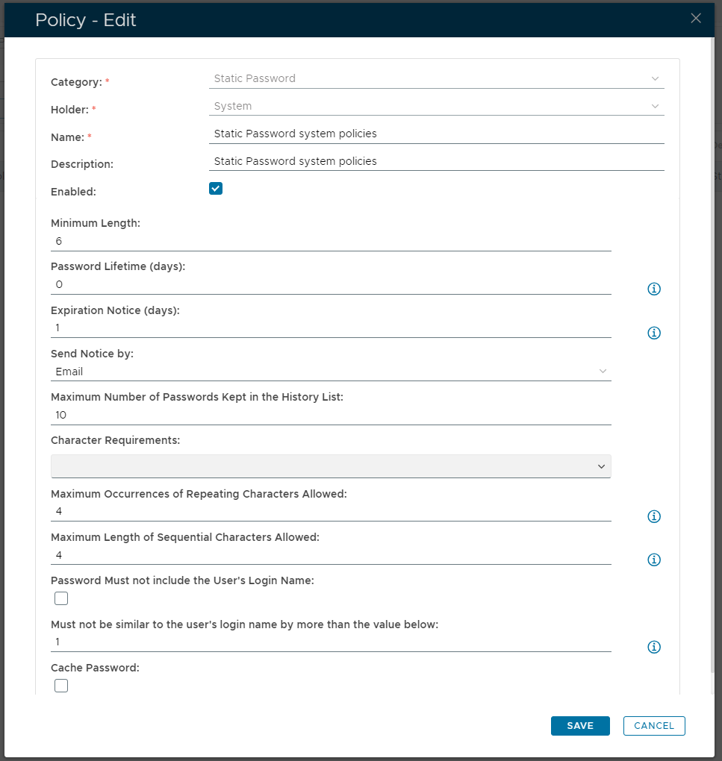722x761 pixels.
Task: Close the Policy - Edit dialog with X
Action: tap(696, 19)
